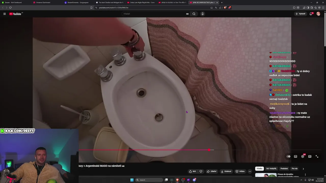The width and height of the screenshot is (326, 183).
Task: Toggle the autoplay switch in the player
Action: click(288, 156)
